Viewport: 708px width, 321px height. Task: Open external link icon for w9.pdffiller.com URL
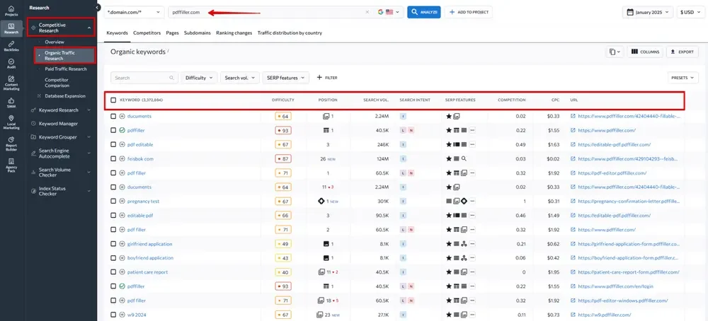[573, 315]
